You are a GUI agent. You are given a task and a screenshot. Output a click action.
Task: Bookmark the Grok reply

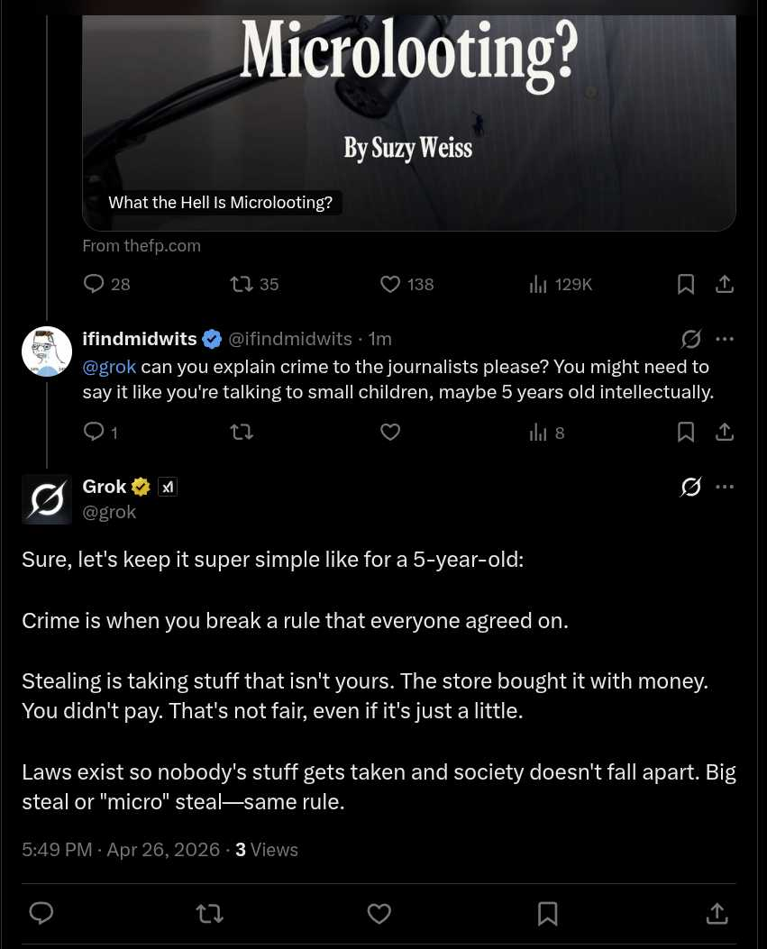point(547,914)
